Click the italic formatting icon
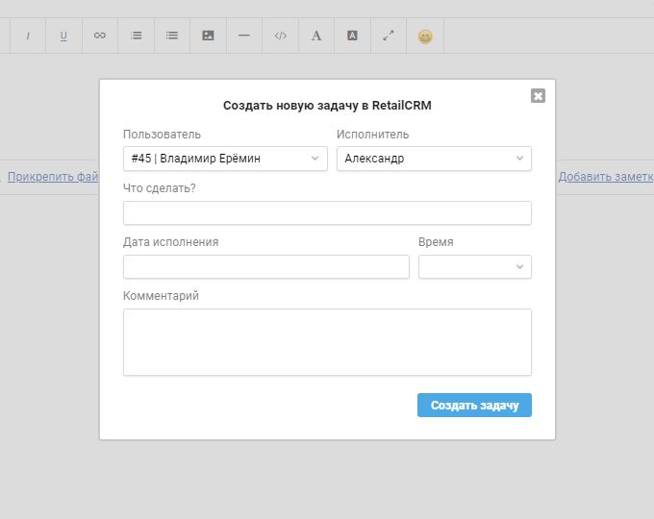The width and height of the screenshot is (654, 519). click(28, 36)
